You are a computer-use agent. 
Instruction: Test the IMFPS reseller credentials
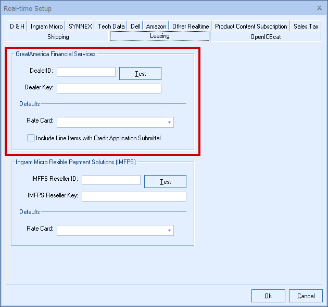pos(165,182)
